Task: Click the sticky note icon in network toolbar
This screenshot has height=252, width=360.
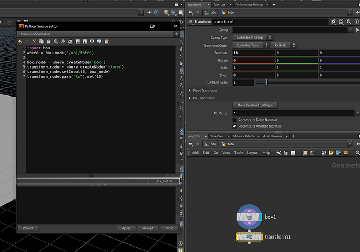Action: click(331, 153)
